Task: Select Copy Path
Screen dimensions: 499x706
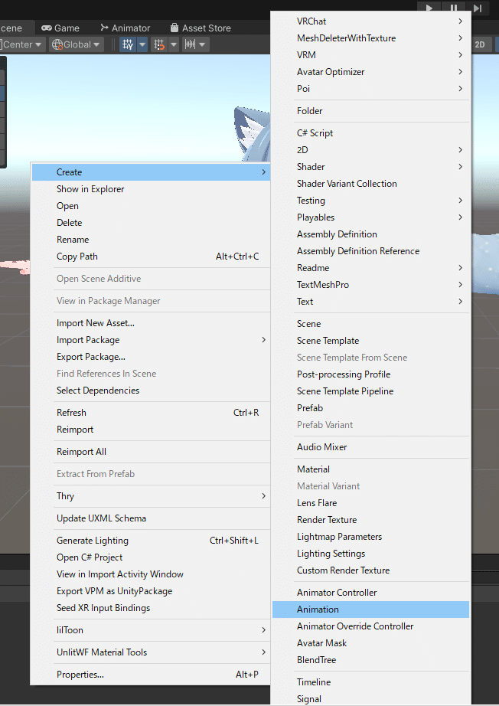Action: 152,257
